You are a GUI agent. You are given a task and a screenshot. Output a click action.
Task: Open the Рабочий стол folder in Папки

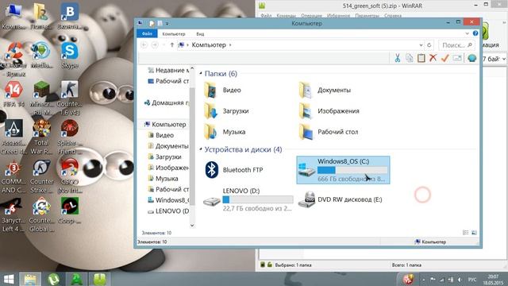(x=328, y=132)
